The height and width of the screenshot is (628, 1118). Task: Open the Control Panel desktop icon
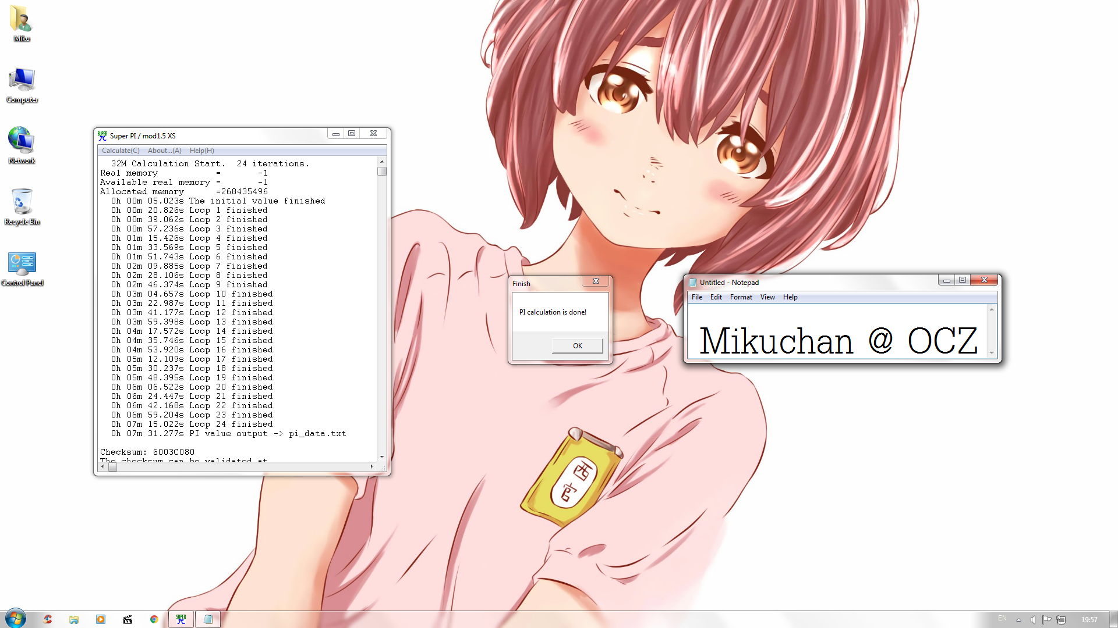(22, 268)
